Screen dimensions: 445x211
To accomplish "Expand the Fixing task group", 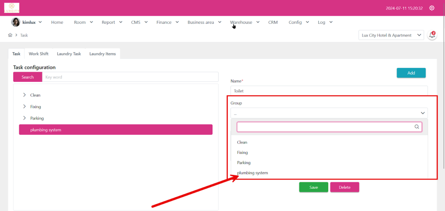I will pyautogui.click(x=24, y=106).
